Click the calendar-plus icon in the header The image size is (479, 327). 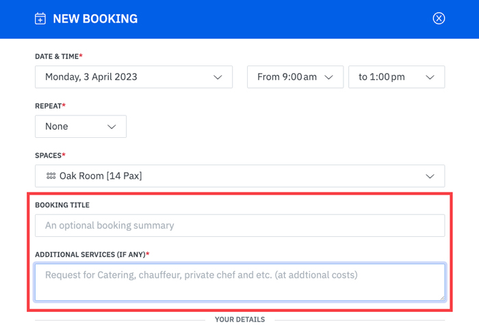tap(40, 18)
